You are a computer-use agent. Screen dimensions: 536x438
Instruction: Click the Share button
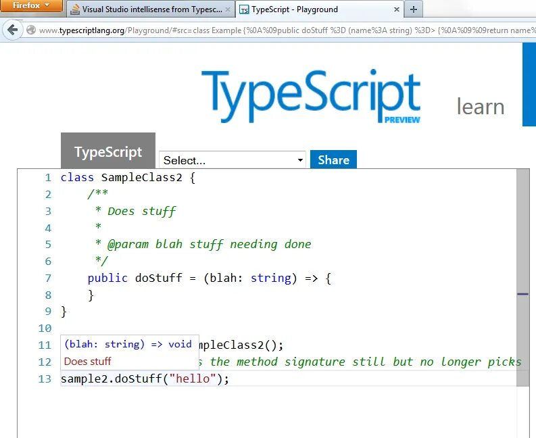[333, 160]
